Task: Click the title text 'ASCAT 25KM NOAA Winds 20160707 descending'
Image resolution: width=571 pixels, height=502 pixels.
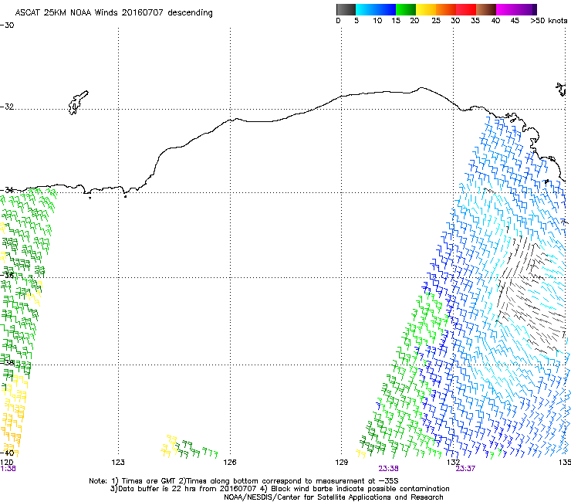Action: click(x=113, y=13)
